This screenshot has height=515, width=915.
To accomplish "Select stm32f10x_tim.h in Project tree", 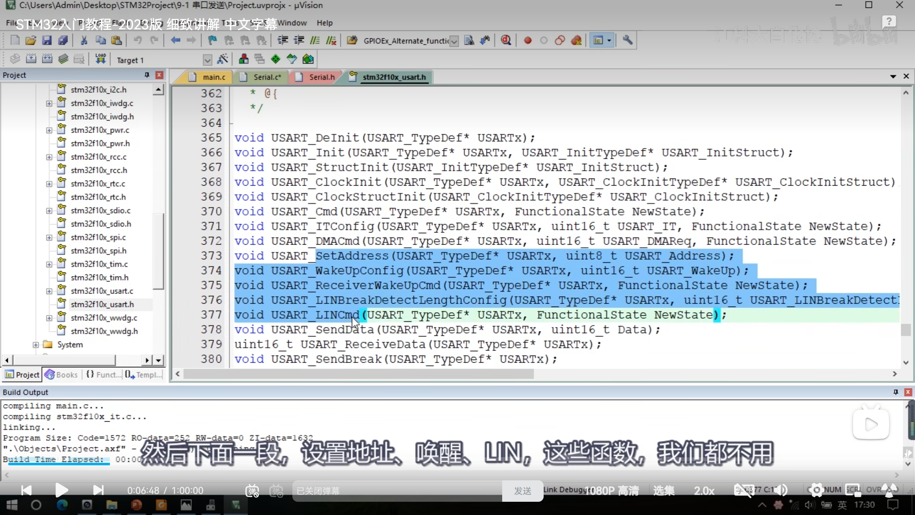I will [99, 278].
